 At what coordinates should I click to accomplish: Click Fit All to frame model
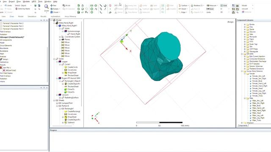(x=66, y=5)
